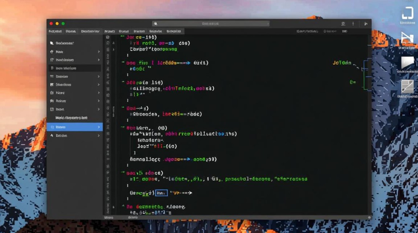Click the icon left of the vertical three-dots
Image resolution: width=418 pixels, height=233 pixels.
[343, 24]
